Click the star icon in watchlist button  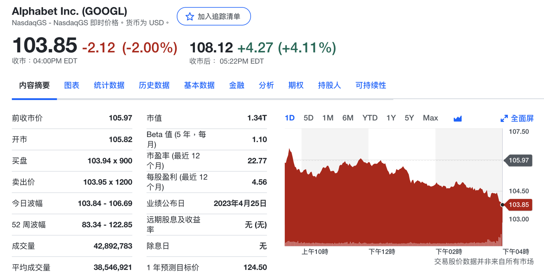coord(190,17)
